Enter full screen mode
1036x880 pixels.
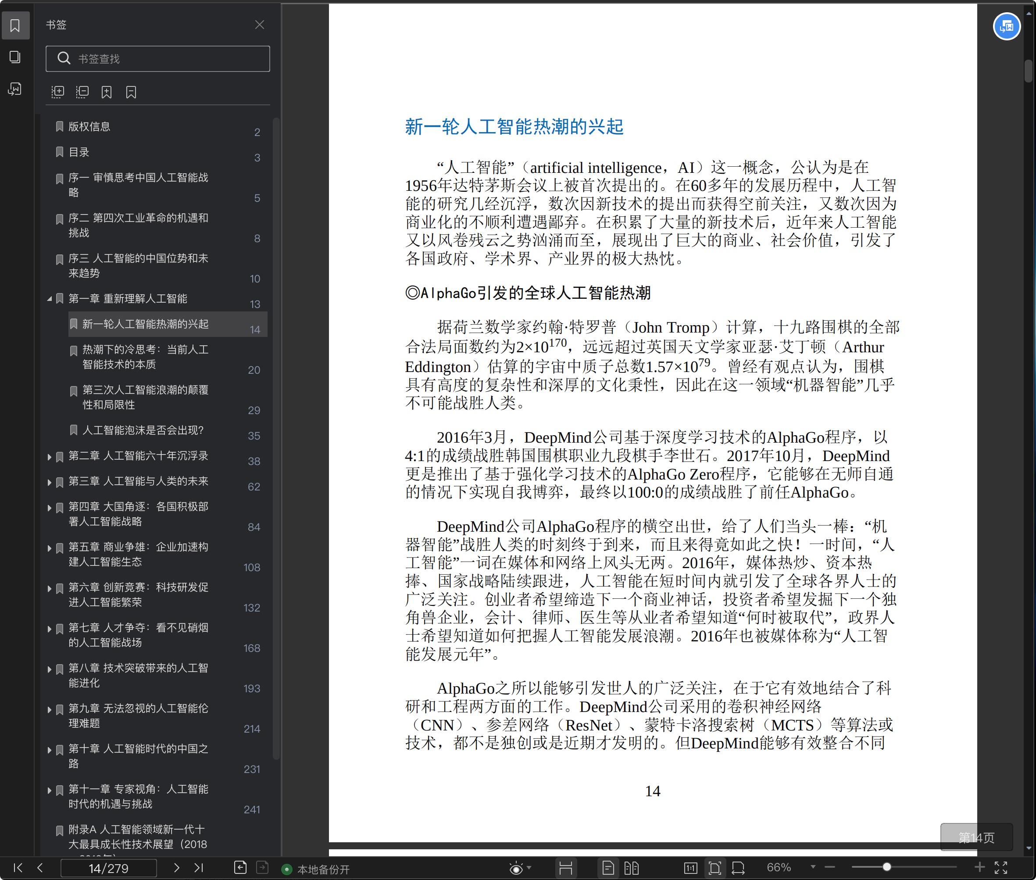(x=1001, y=868)
